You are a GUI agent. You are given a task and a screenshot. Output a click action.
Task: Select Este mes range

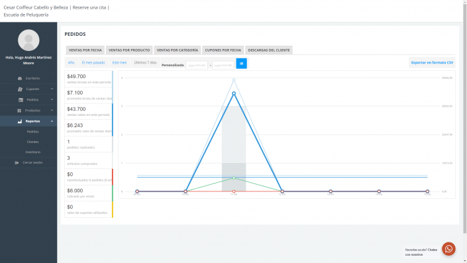click(119, 62)
